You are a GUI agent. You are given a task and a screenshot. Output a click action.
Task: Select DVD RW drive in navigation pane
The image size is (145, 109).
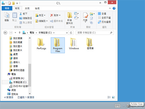[x=19, y=86]
